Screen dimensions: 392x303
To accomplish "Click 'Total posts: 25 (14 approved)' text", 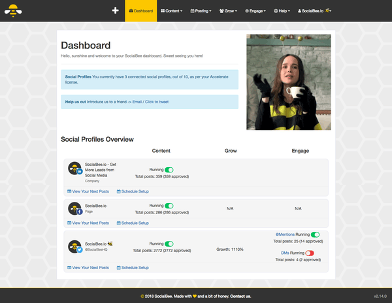I will coord(298,242).
